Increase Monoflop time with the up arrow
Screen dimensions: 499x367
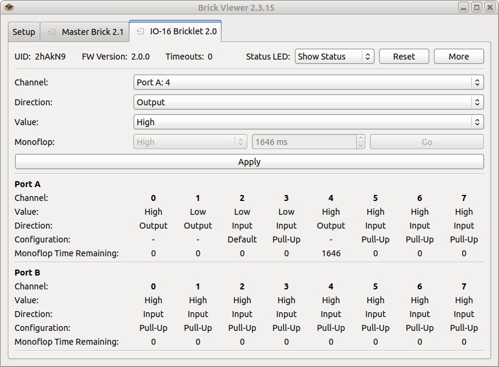(x=361, y=138)
